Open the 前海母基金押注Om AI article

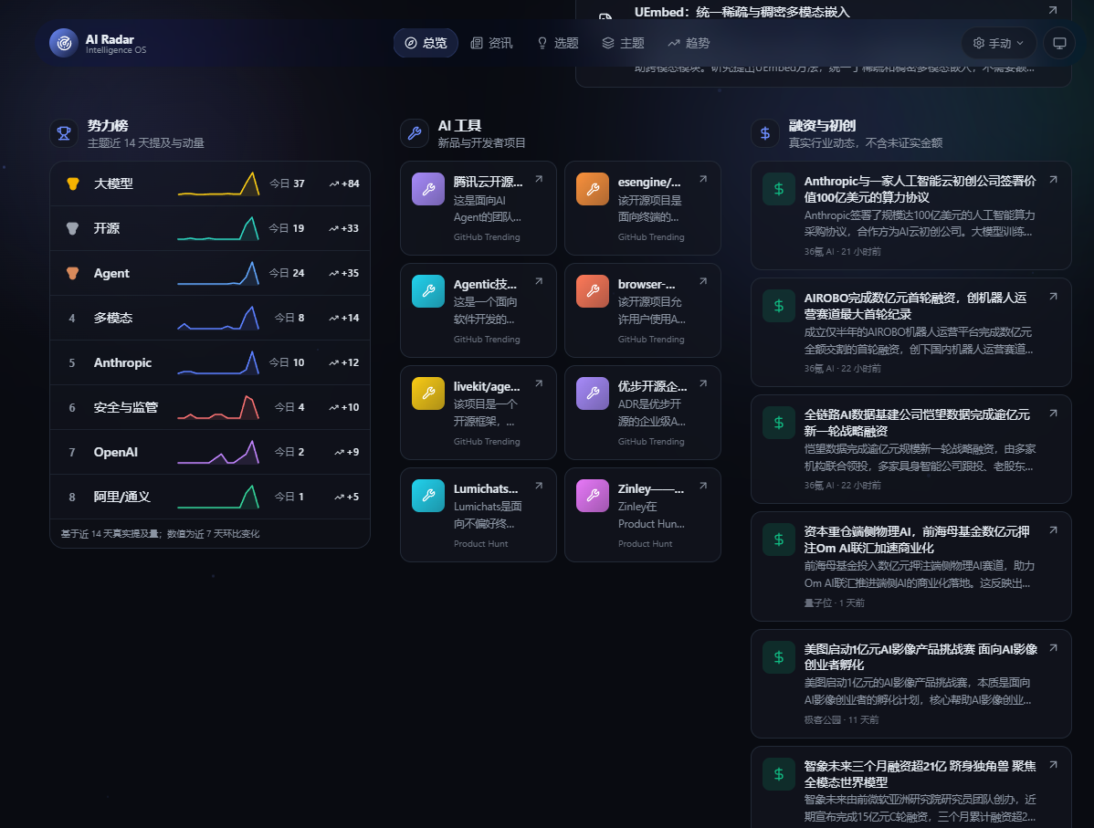(x=917, y=540)
